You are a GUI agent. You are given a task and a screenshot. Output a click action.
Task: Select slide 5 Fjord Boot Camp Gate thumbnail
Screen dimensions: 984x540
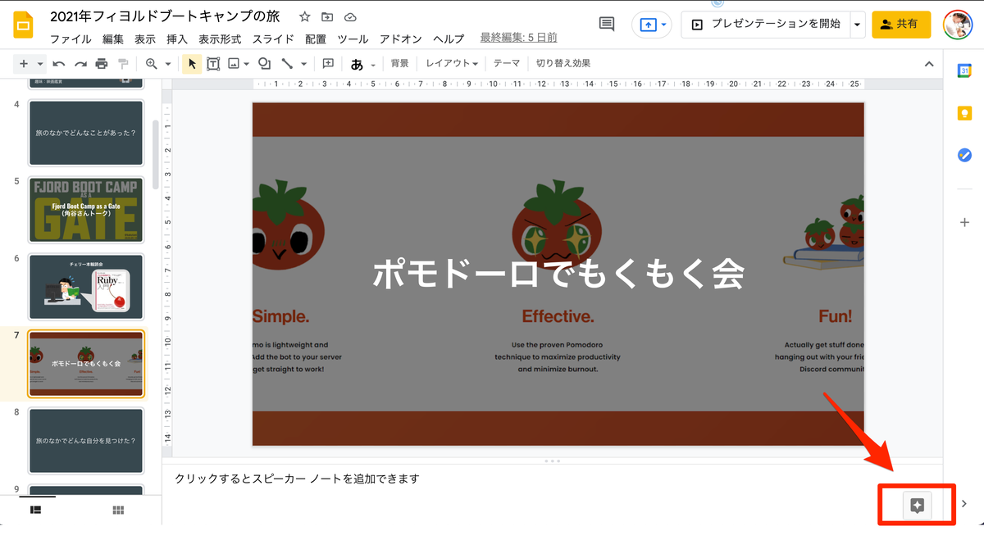tap(86, 210)
